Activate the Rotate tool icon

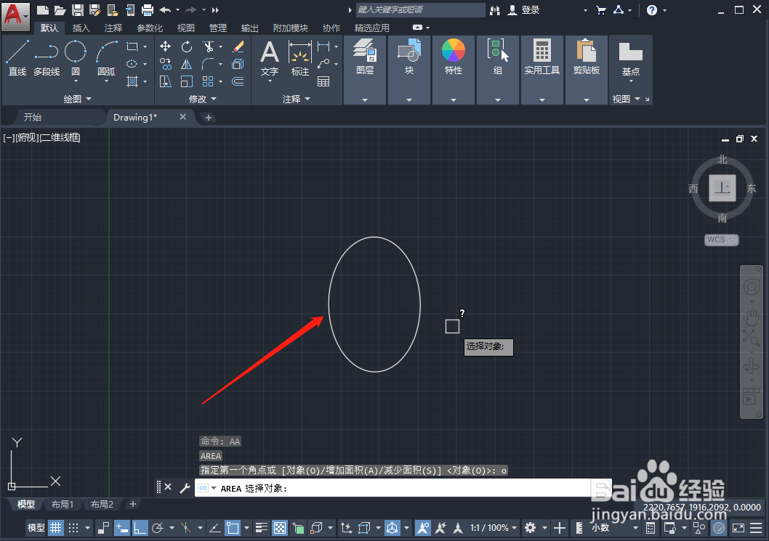click(186, 46)
